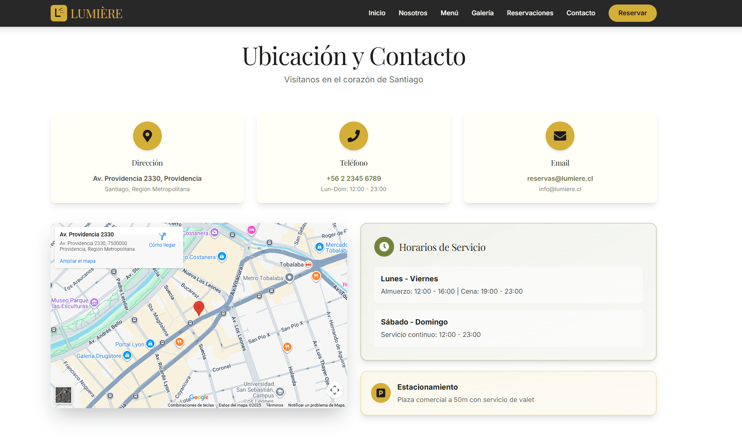The height and width of the screenshot is (444, 742).
Task: Click the red location marker on map
Action: pos(199,308)
